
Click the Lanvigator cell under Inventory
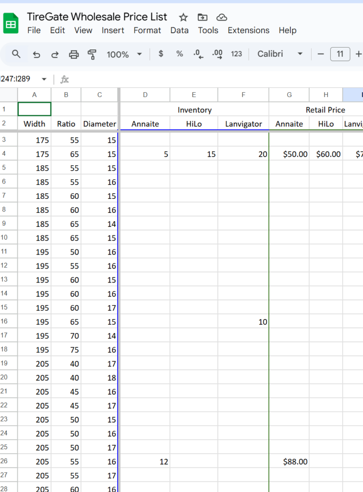coord(243,123)
